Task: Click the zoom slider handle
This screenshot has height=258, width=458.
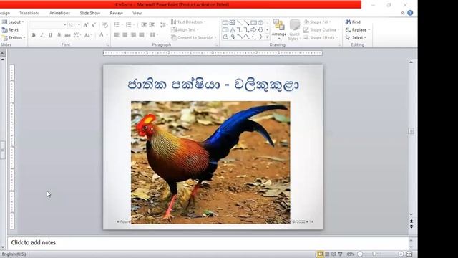Action: coord(374,254)
